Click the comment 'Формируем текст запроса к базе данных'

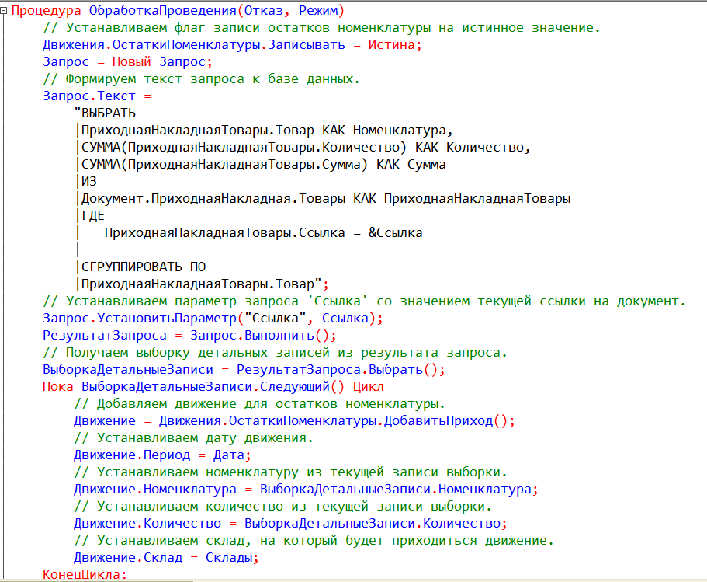(x=201, y=79)
